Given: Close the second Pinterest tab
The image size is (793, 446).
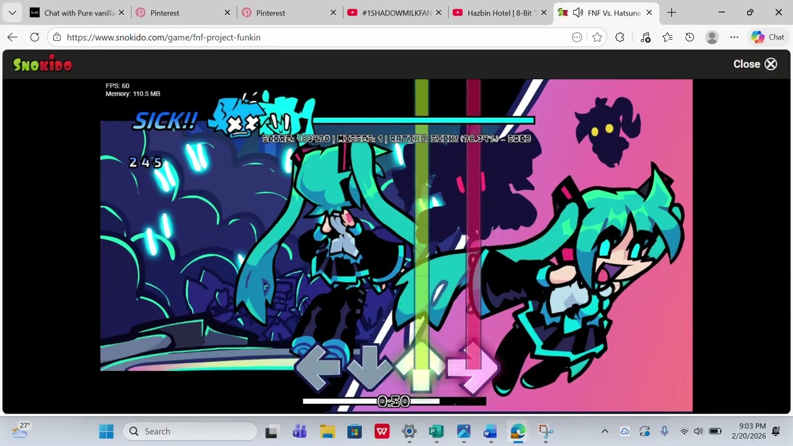Looking at the screenshot, I should coord(333,12).
